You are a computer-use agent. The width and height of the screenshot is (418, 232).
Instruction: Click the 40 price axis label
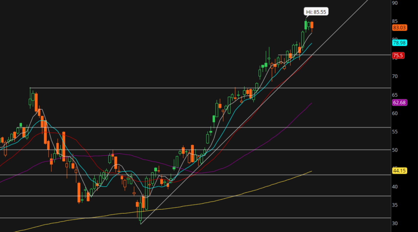click(x=395, y=187)
